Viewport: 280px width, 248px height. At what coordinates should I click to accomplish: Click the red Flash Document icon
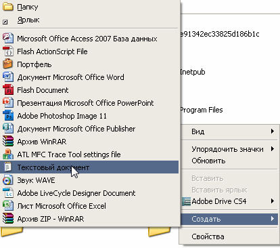click(x=8, y=90)
